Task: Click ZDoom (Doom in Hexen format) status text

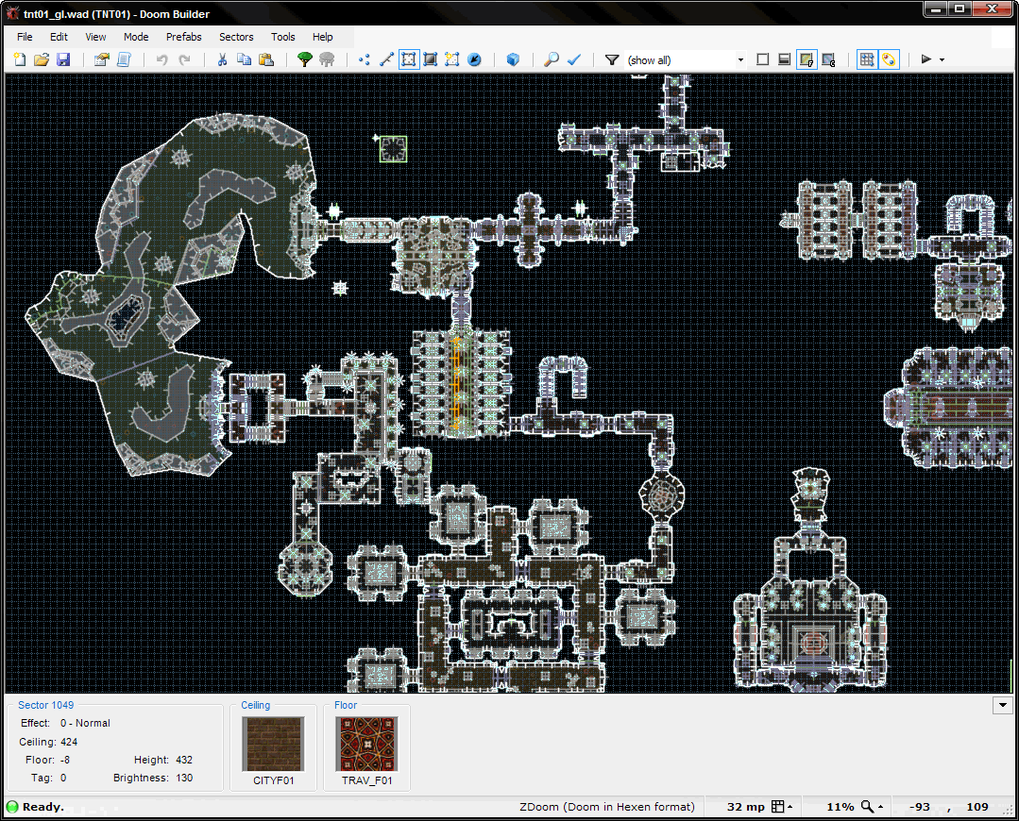Action: (x=607, y=807)
